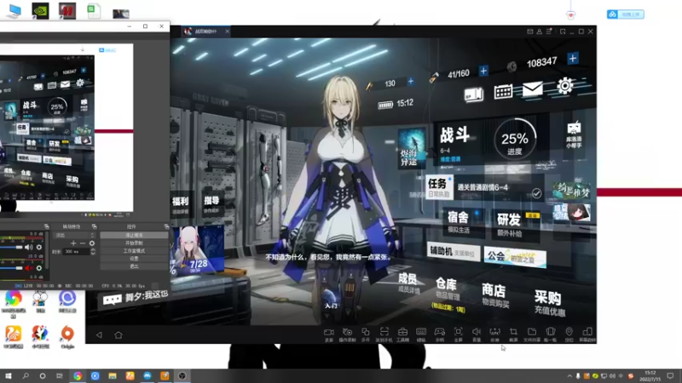Click plus button beside 130 counter
This screenshot has height=383, width=682.
coord(411,81)
